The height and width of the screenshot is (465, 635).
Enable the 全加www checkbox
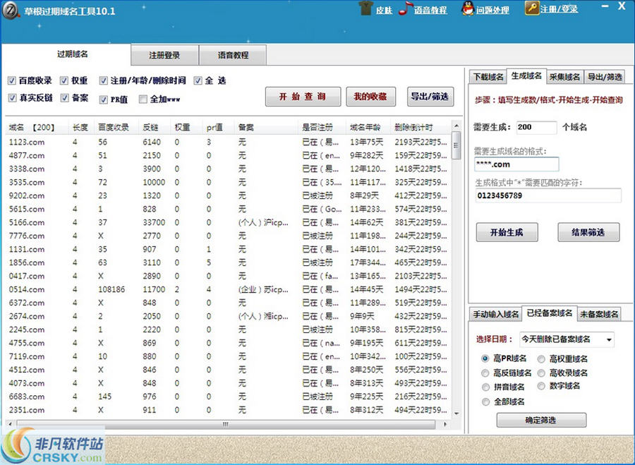click(x=143, y=99)
